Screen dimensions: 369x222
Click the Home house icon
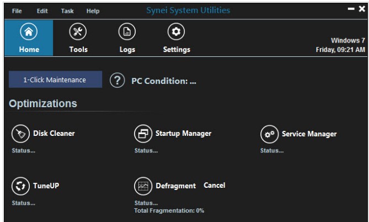(29, 31)
